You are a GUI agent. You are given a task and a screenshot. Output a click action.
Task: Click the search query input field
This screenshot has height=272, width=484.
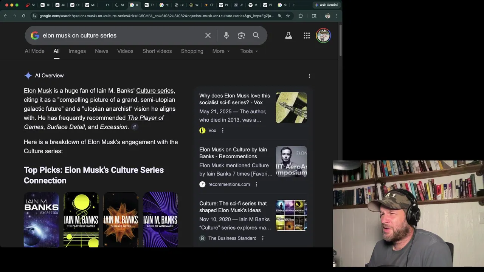coord(121,36)
